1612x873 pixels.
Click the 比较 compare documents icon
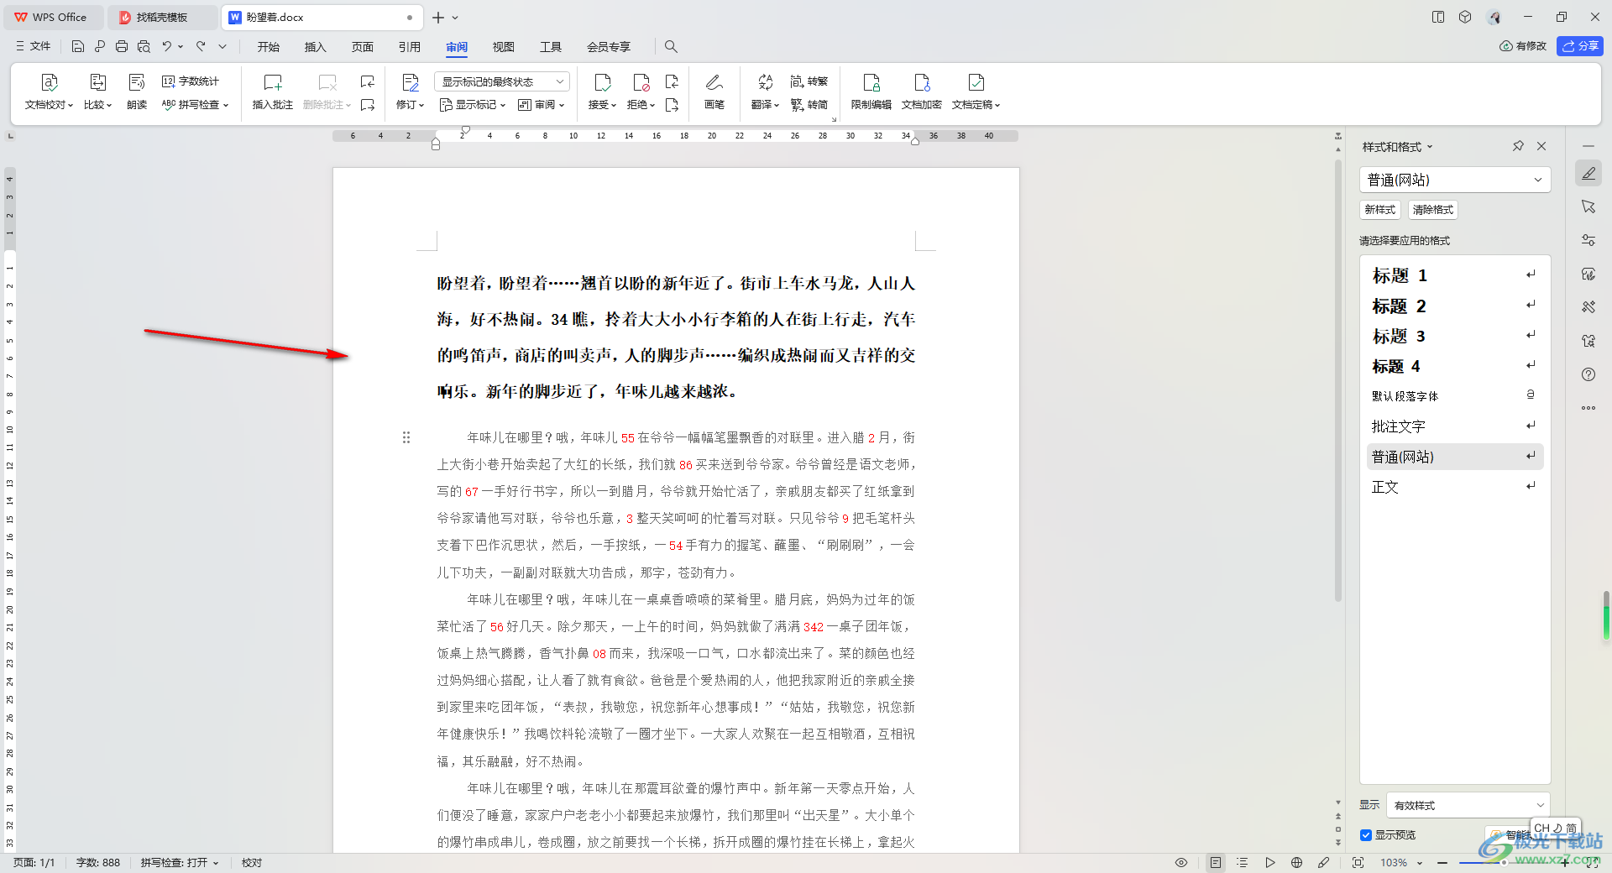(97, 82)
